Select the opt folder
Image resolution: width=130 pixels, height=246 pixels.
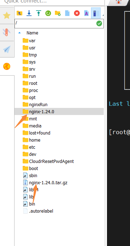29,97
